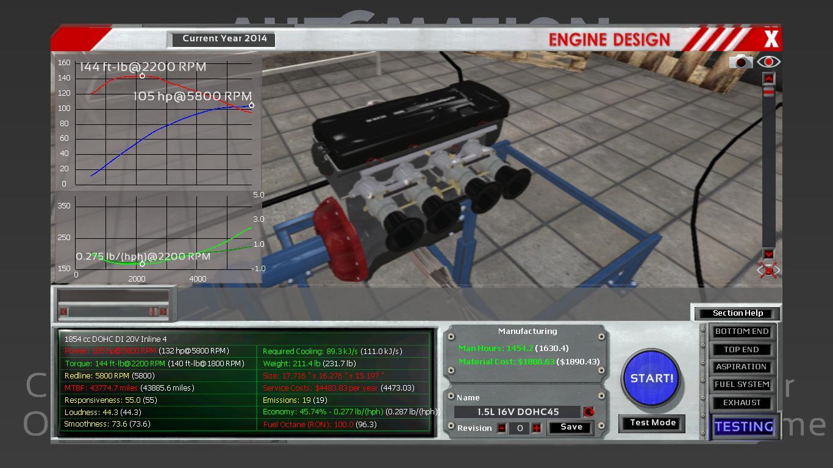Image resolution: width=833 pixels, height=468 pixels.
Task: Click the red randomize icon beside engine name
Action: [588, 412]
